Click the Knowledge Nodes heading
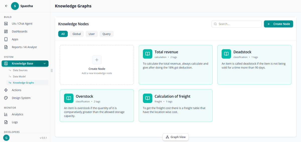Viewport: 301px width, 142px height. (x=73, y=24)
